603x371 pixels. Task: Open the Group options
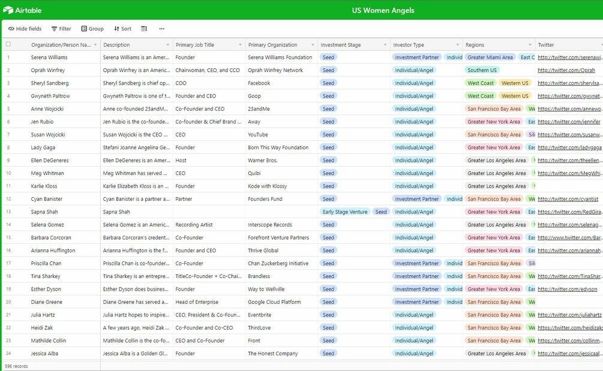(x=92, y=29)
